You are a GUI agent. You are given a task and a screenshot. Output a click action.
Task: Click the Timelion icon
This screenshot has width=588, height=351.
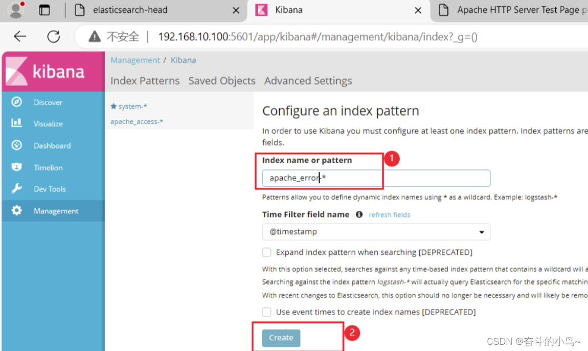(x=16, y=167)
